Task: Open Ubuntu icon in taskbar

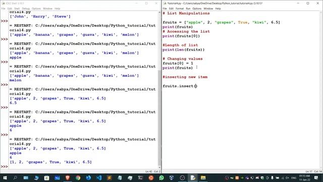Action: [x=151, y=177]
